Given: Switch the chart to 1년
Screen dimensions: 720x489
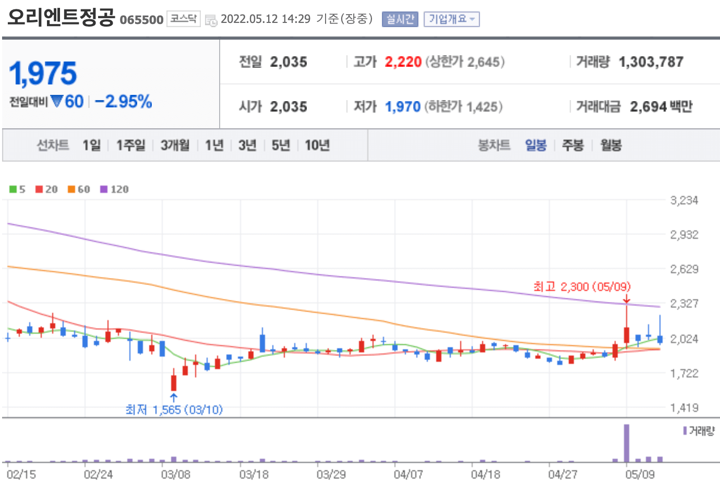Looking at the screenshot, I should (x=214, y=145).
